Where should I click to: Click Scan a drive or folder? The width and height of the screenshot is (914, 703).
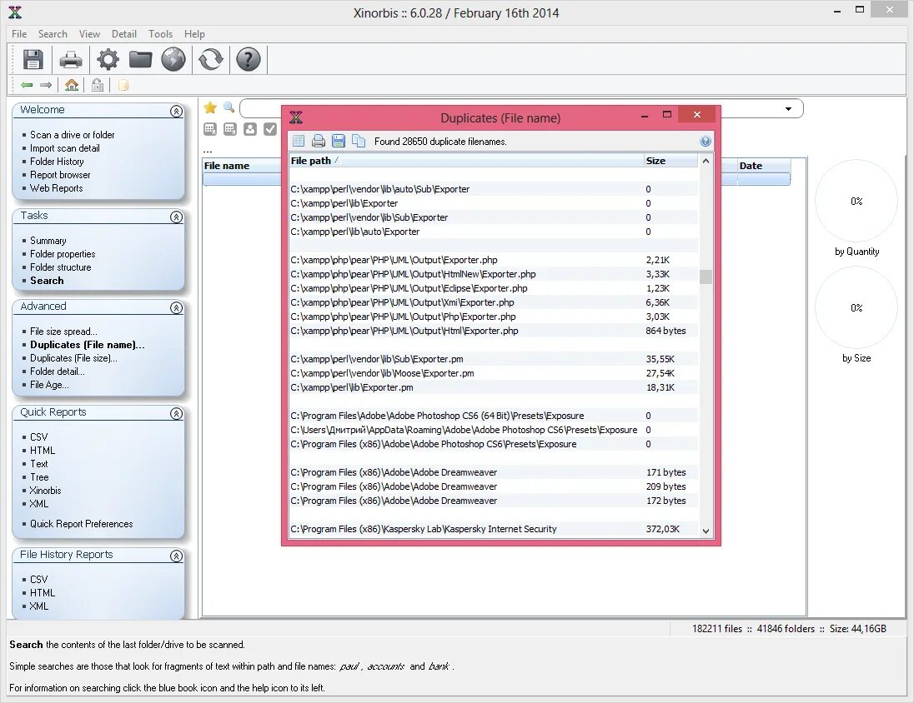point(73,135)
